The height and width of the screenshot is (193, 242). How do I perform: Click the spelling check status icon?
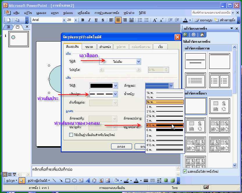coord(206,187)
